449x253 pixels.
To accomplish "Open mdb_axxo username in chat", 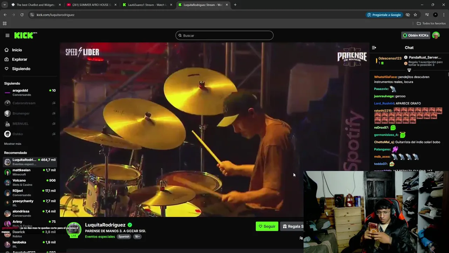I will coord(382,157).
